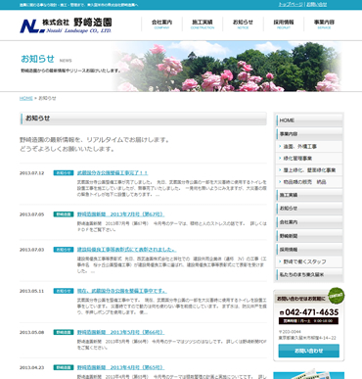Click the address text 東京都東久留米市

tap(307, 338)
